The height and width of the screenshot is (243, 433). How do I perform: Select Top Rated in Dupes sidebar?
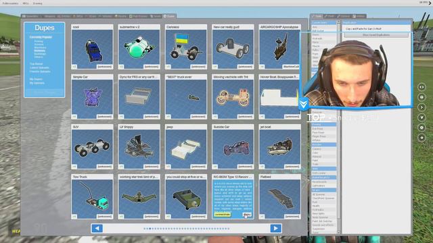point(36,64)
